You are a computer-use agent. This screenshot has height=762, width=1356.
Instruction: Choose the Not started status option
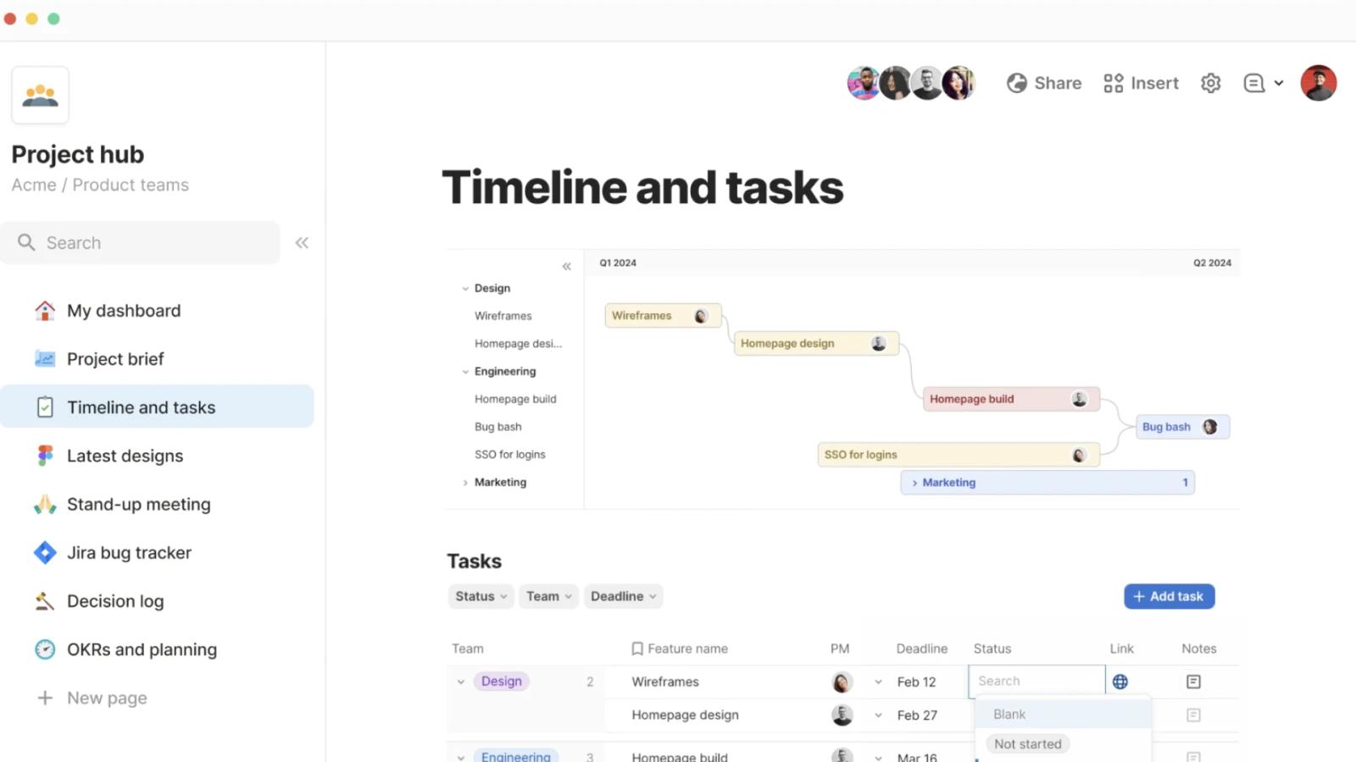coord(1027,743)
